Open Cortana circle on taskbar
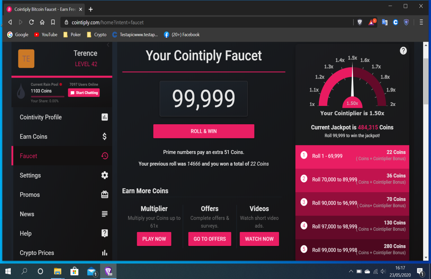 (x=40, y=271)
